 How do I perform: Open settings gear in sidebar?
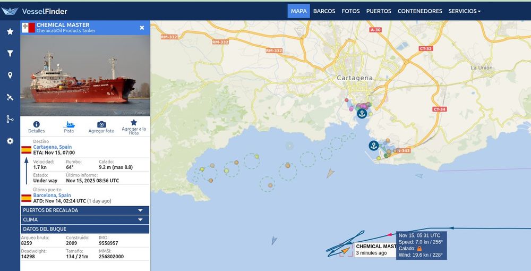click(x=10, y=141)
